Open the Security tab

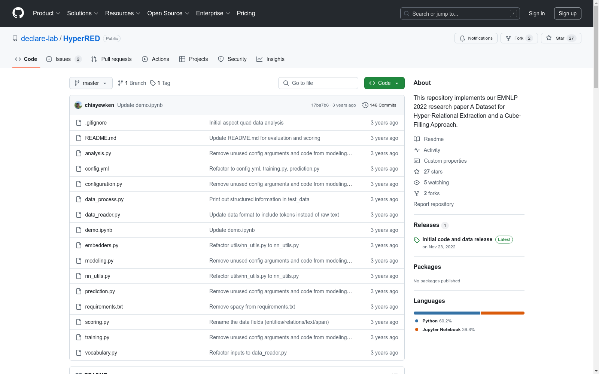pyautogui.click(x=232, y=59)
